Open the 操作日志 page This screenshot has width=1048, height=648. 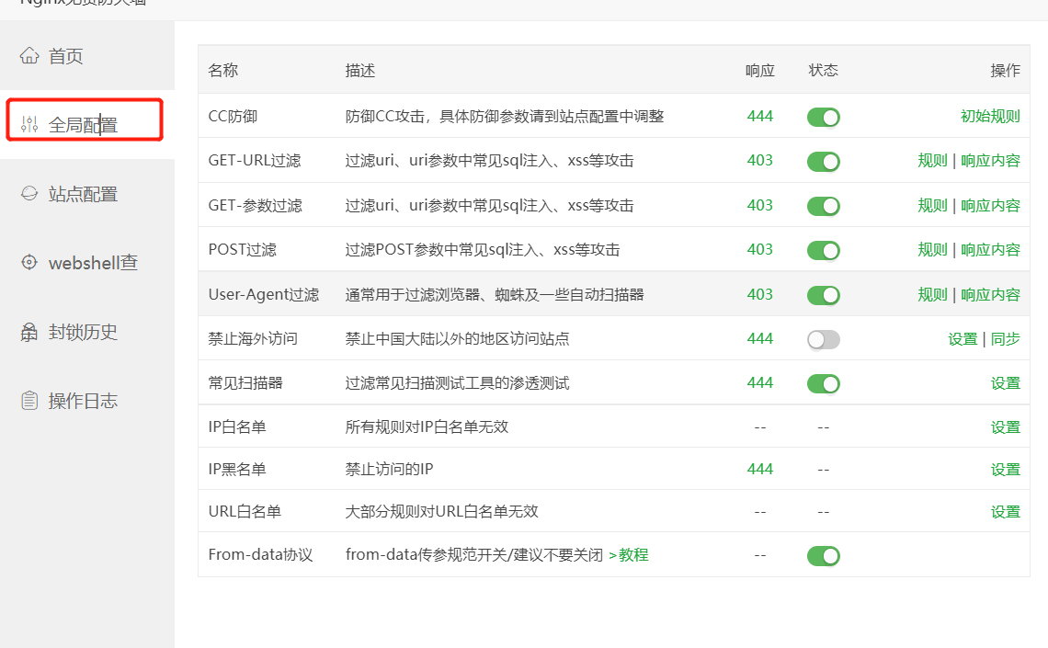pos(87,400)
